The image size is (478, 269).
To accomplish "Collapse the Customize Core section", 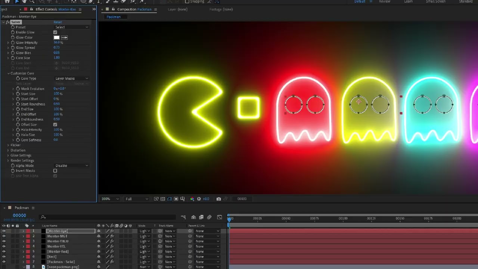I will [x=8, y=73].
